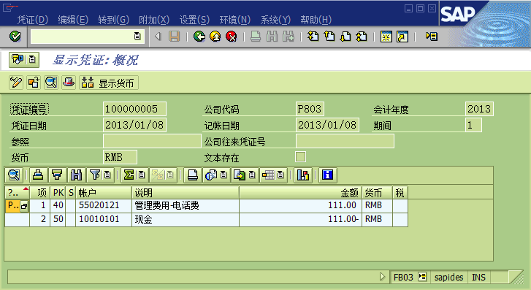Click the Set filter funnel icon
The width and height of the screenshot is (531, 290).
[x=95, y=175]
